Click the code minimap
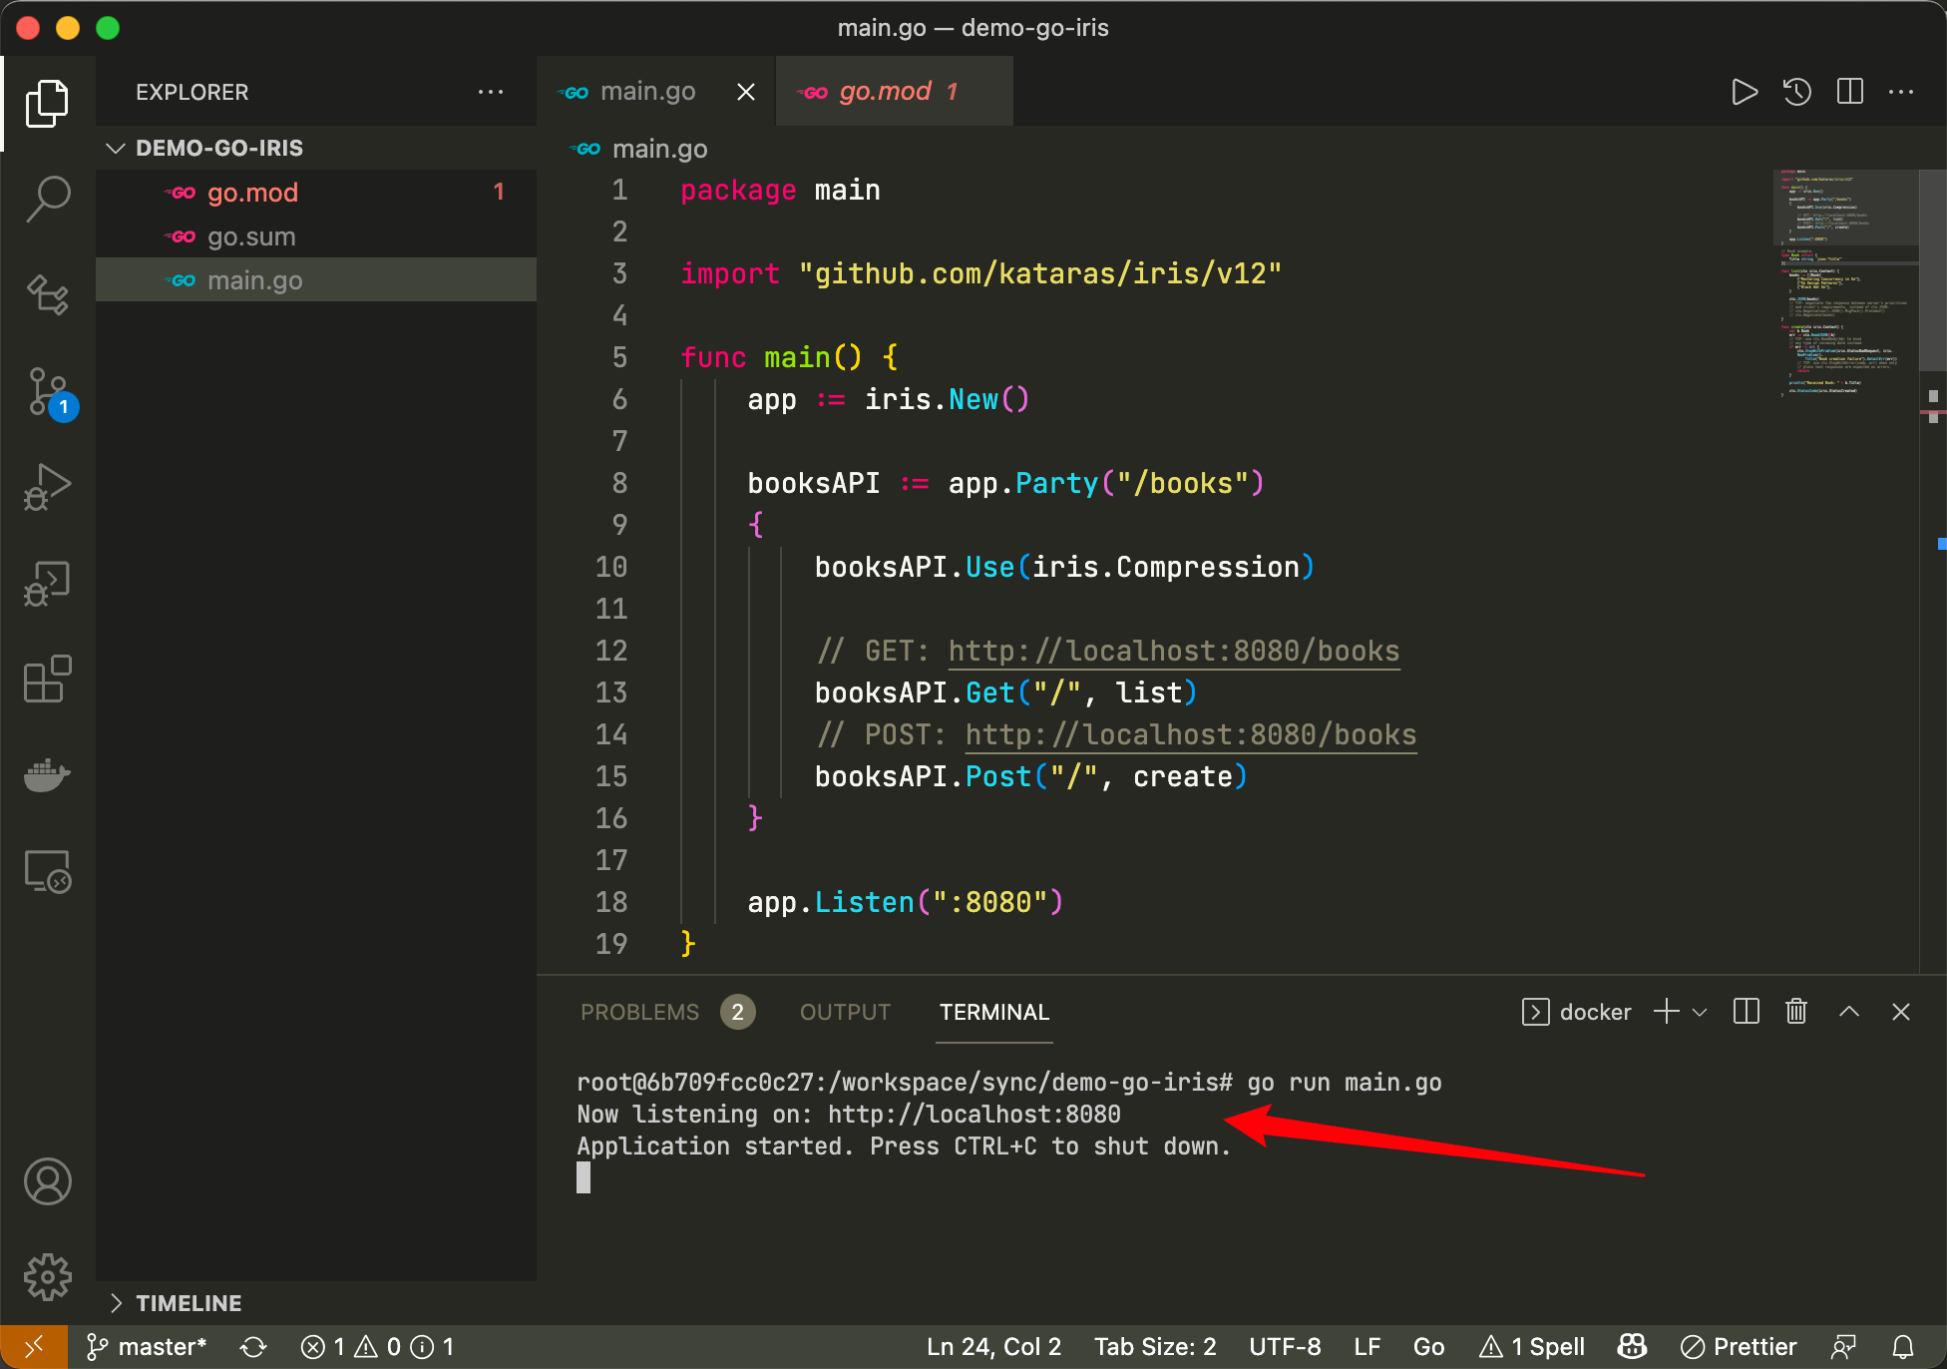Viewport: 1947px width, 1369px height. pyautogui.click(x=1845, y=284)
